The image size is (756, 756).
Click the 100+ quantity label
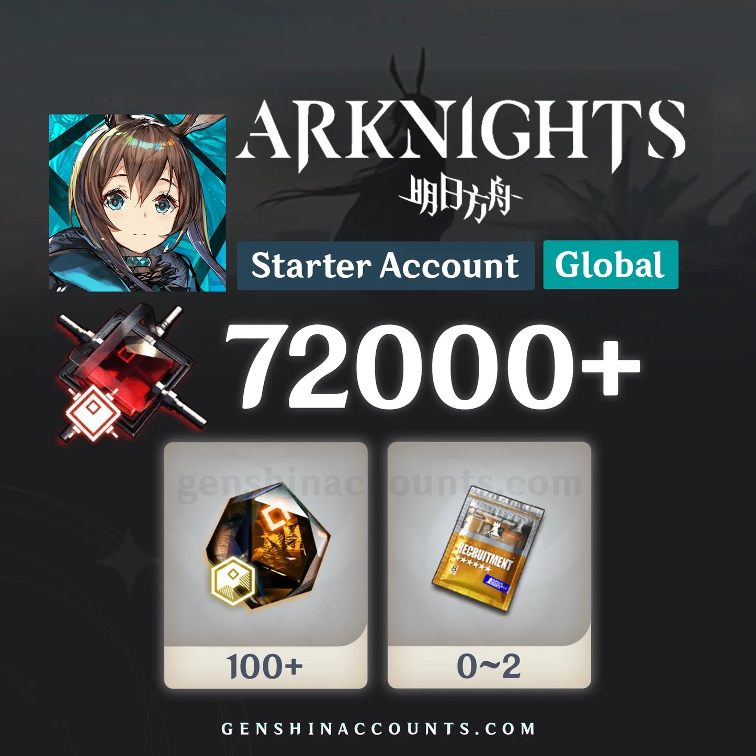[x=265, y=667]
